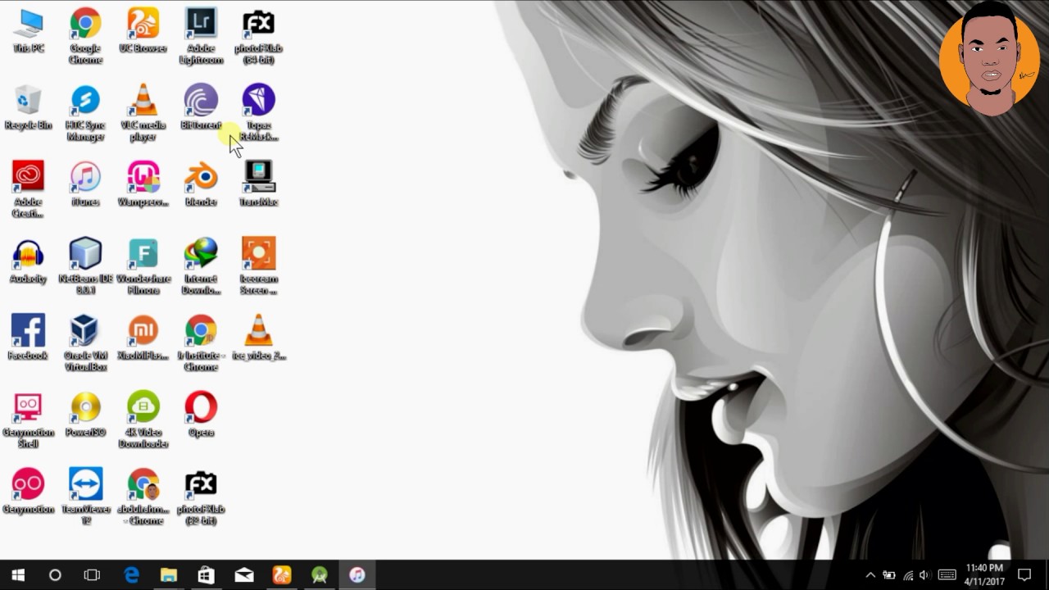Launch UC Browser from desktop
The image size is (1049, 590).
point(143,31)
